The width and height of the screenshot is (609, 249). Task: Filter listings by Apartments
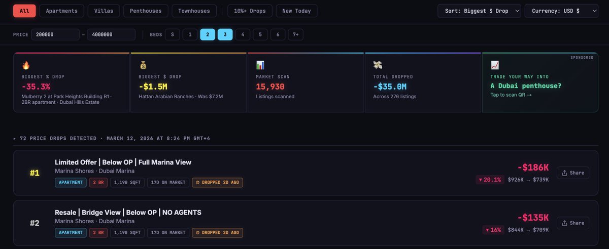[x=62, y=11]
